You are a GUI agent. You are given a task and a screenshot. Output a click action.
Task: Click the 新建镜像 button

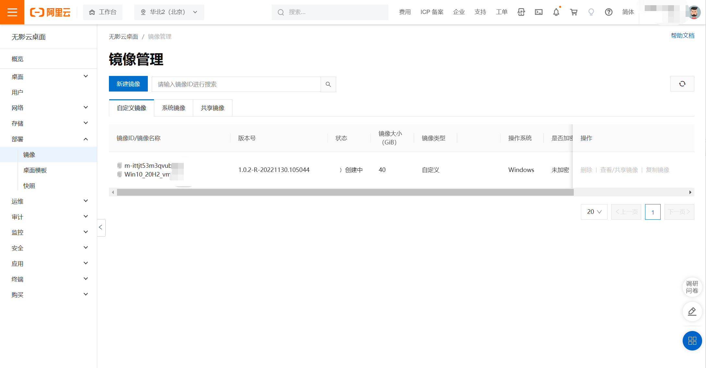pyautogui.click(x=128, y=84)
